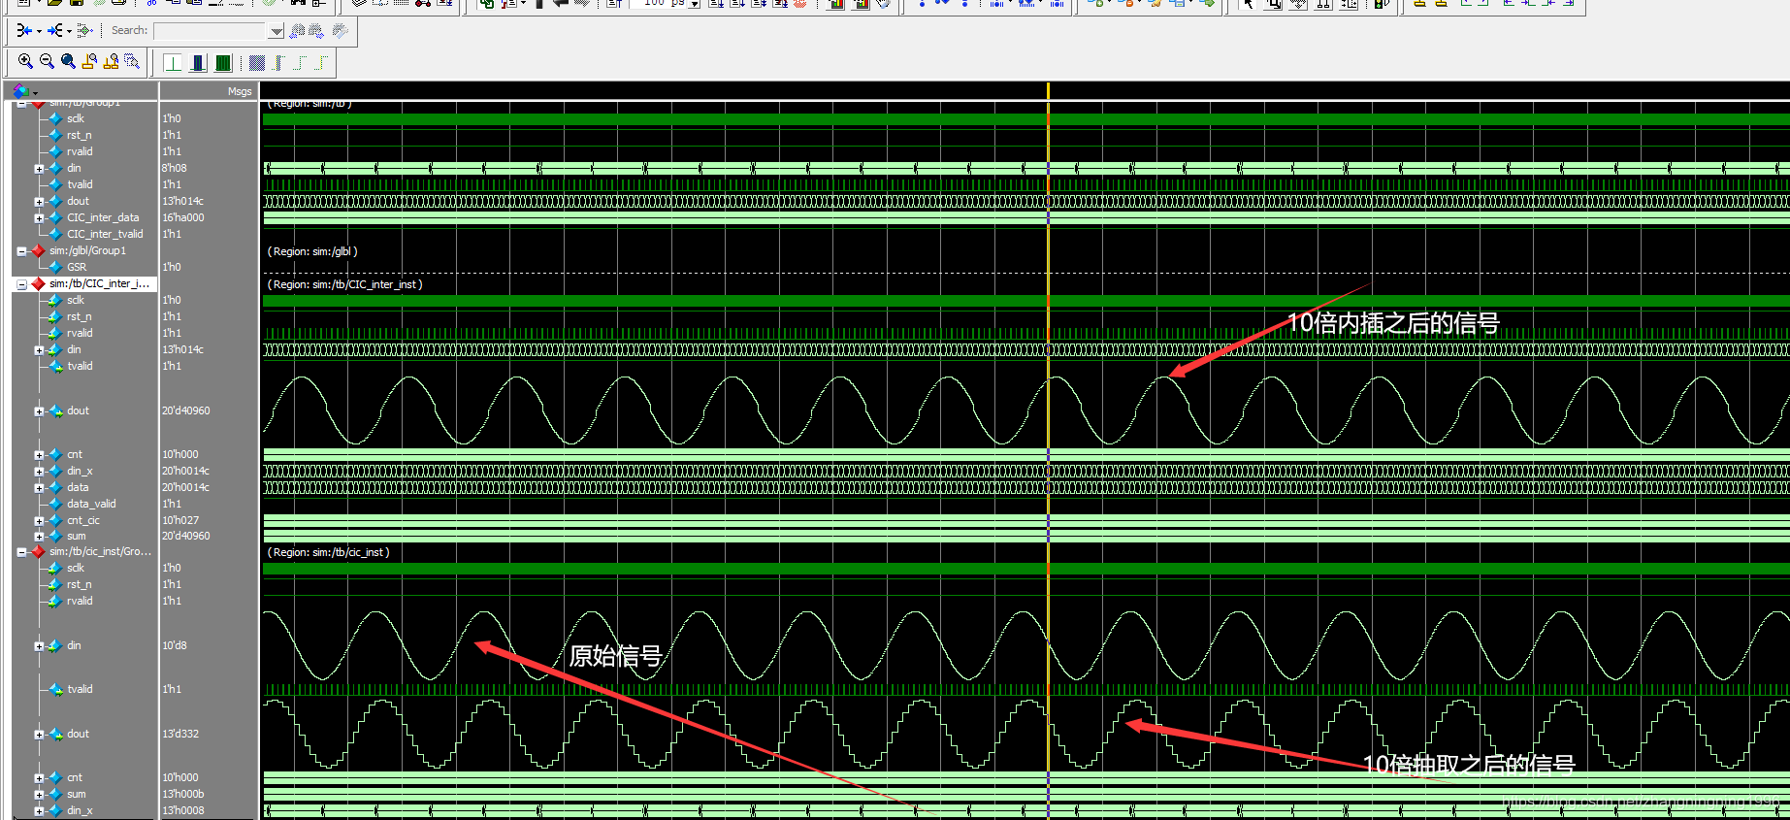The width and height of the screenshot is (1790, 820).
Task: Click the second arrow-merge icon in search toolbar
Action: tap(55, 31)
